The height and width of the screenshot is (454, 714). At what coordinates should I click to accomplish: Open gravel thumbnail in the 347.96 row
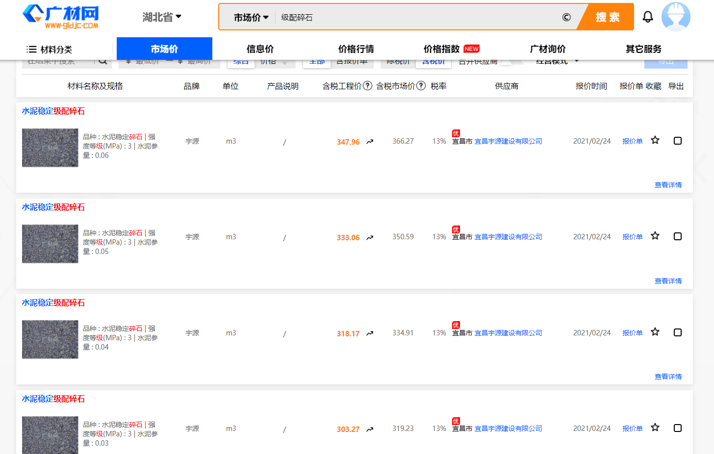50,148
